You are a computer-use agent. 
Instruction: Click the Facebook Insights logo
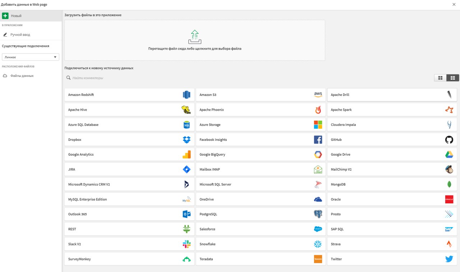(x=318, y=140)
